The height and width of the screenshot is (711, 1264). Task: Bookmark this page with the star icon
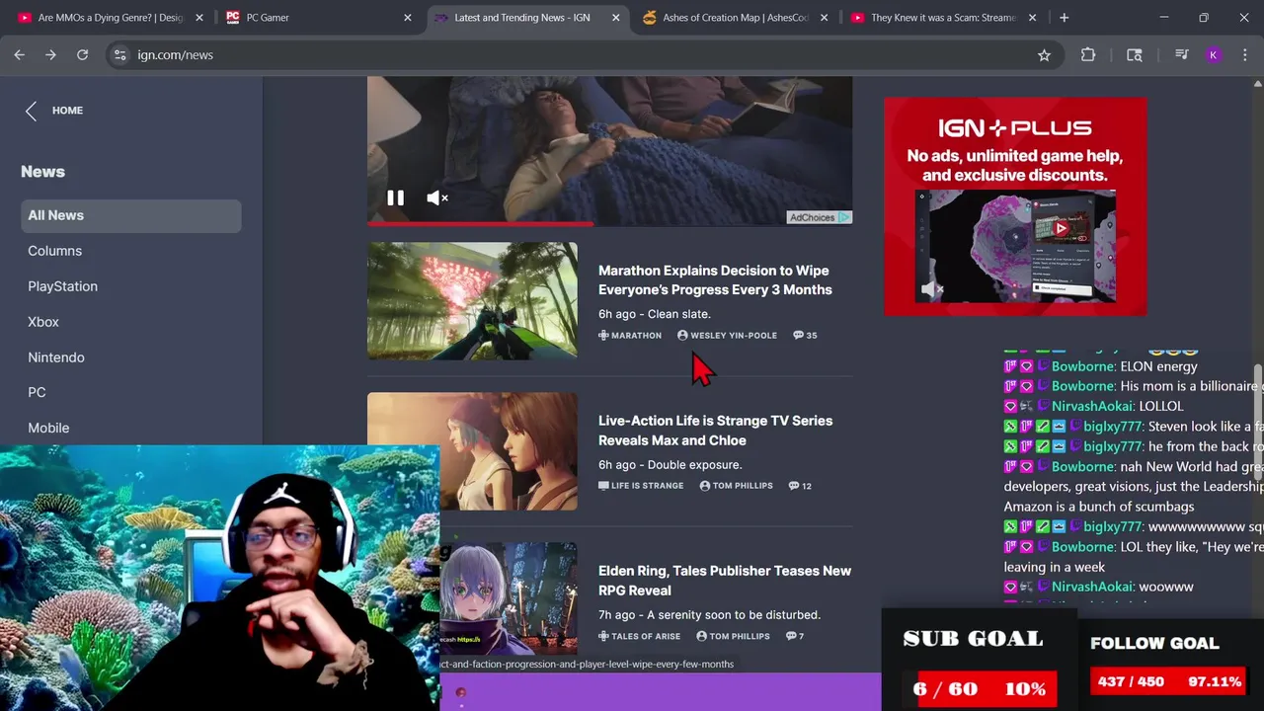[x=1044, y=55]
